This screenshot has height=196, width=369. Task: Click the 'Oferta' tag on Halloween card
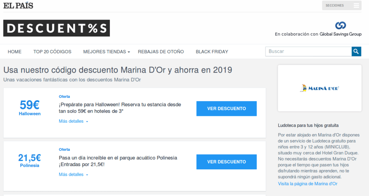pyautogui.click(x=64, y=96)
